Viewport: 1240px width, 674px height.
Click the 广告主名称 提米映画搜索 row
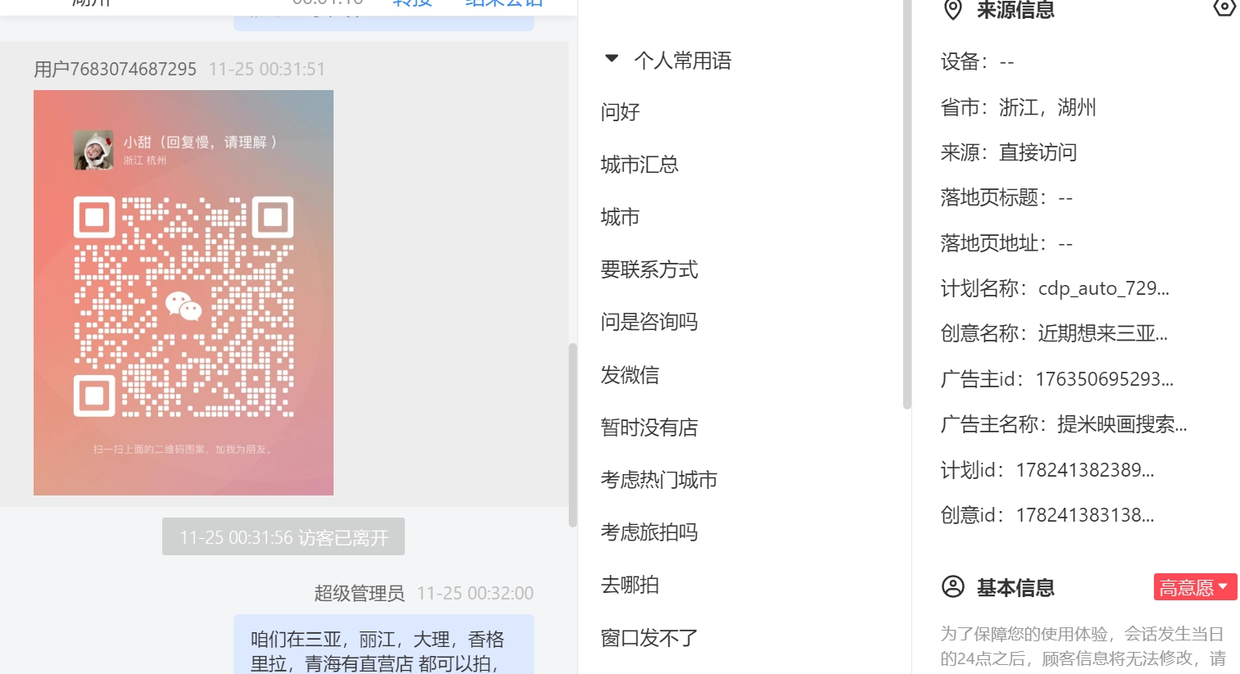coord(1064,424)
